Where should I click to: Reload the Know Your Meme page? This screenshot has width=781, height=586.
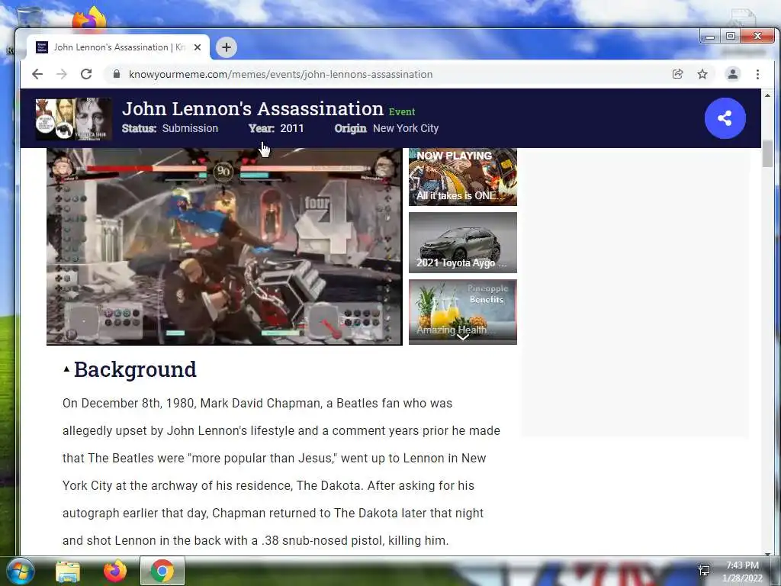pos(86,74)
